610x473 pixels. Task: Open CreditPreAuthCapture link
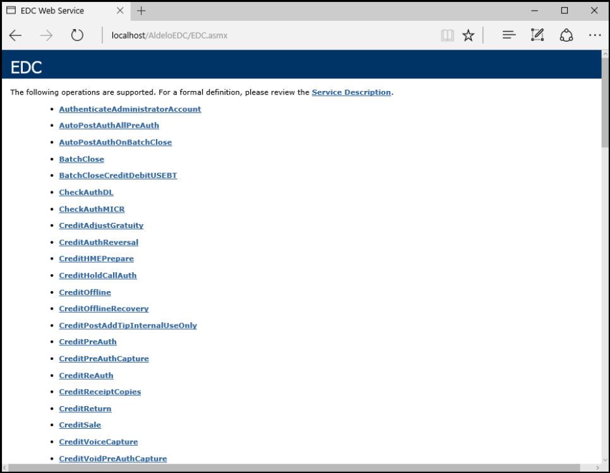coord(104,359)
